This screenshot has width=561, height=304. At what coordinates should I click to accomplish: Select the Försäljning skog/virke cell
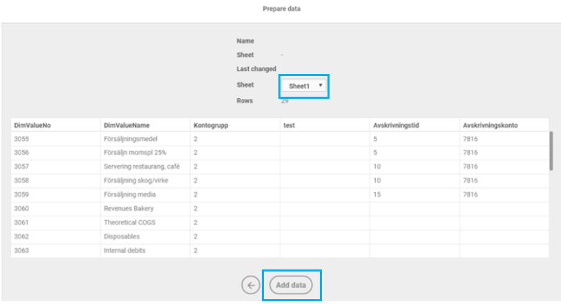pos(136,180)
